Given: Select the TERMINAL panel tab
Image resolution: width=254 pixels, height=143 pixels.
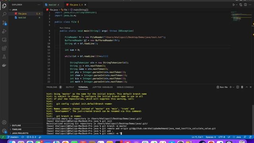Looking at the screenshot, I should [83, 87].
